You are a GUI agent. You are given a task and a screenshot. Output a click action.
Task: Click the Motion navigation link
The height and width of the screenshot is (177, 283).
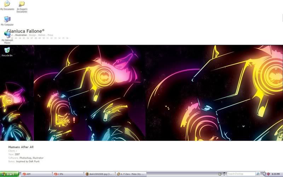point(42,35)
